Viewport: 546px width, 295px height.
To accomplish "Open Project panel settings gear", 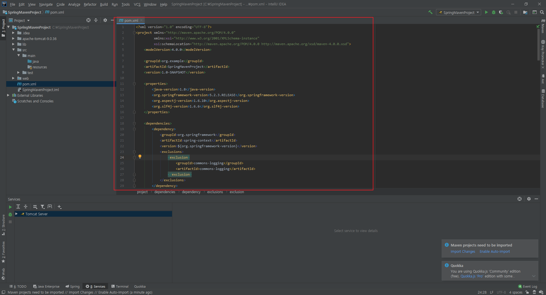I will 105,20.
